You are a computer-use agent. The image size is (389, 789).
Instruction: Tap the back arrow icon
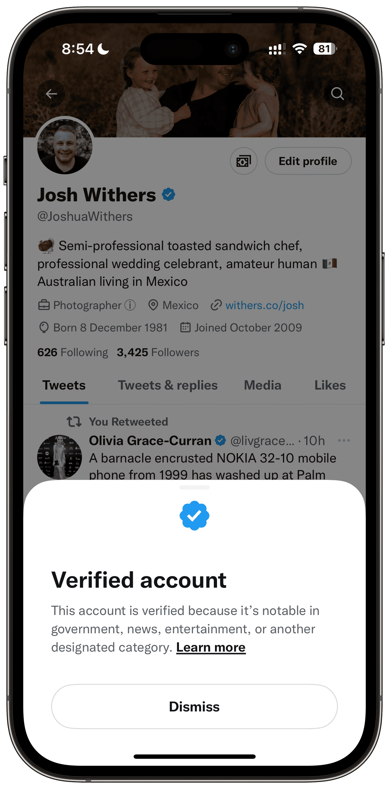51,94
